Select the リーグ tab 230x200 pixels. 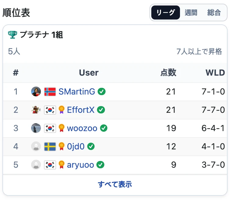click(x=166, y=12)
